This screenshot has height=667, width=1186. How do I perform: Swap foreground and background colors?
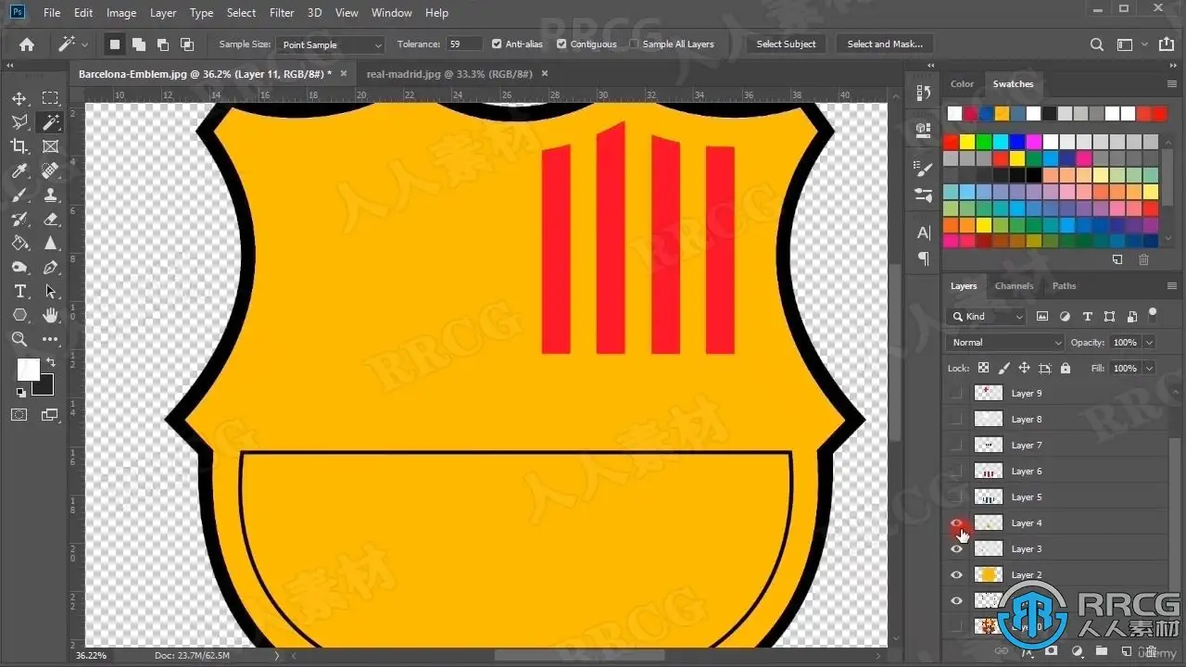coord(50,361)
